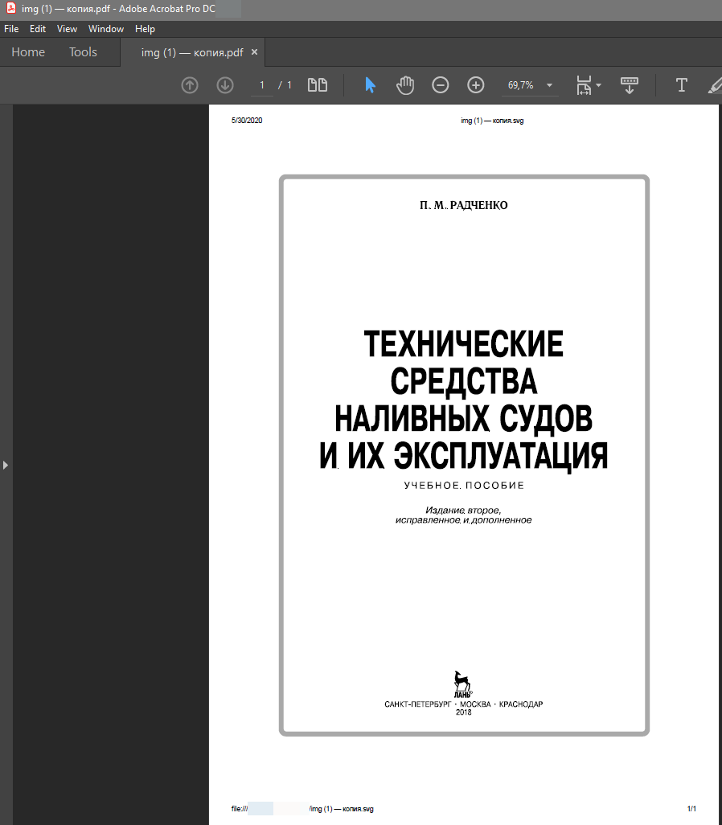Click the Лань publisher logo

pos(463,684)
